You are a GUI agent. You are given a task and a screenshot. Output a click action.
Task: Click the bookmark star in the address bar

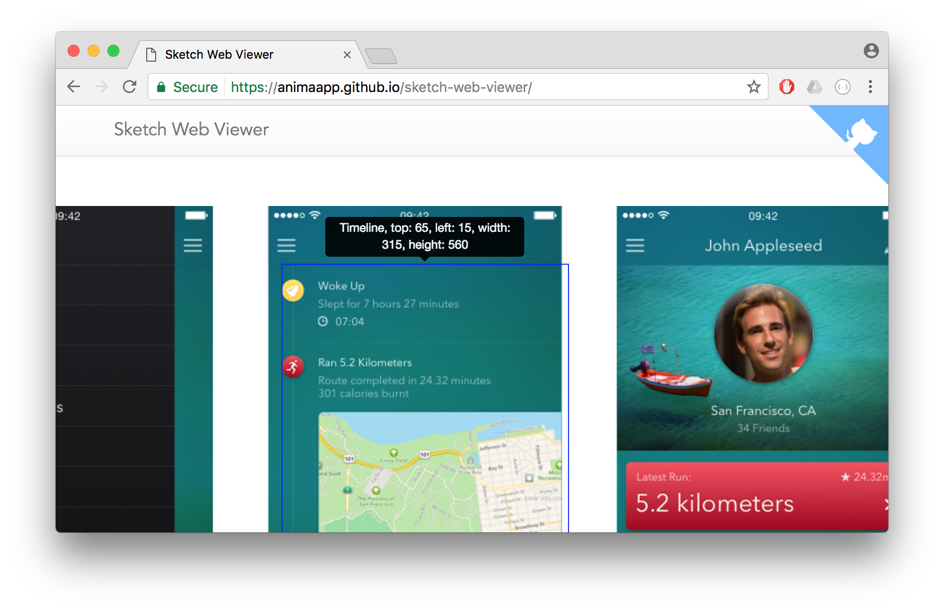755,87
